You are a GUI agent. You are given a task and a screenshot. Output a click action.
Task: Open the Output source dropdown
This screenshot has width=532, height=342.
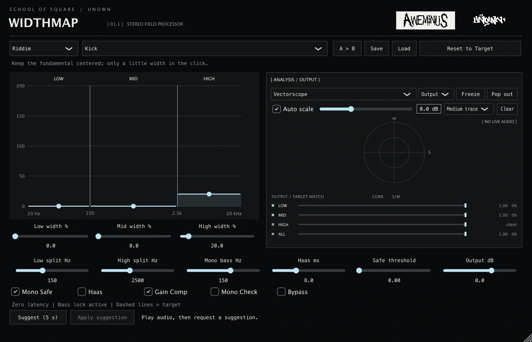436,95
